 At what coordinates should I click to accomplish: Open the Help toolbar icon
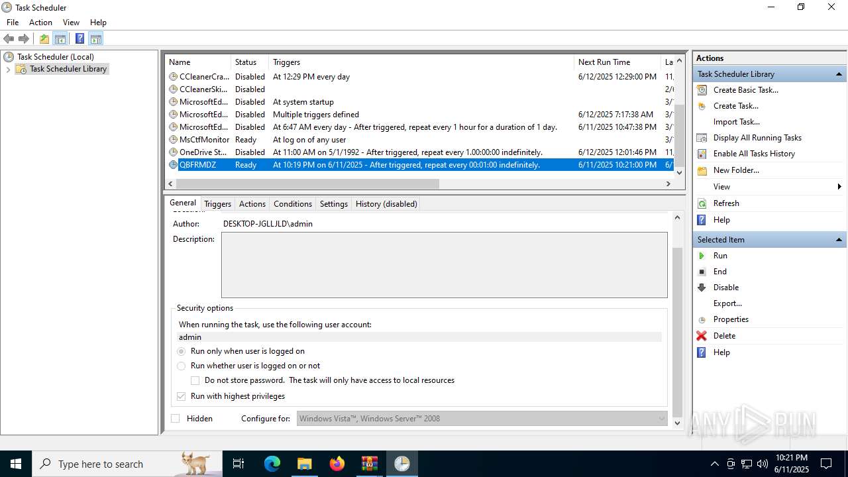coord(79,39)
